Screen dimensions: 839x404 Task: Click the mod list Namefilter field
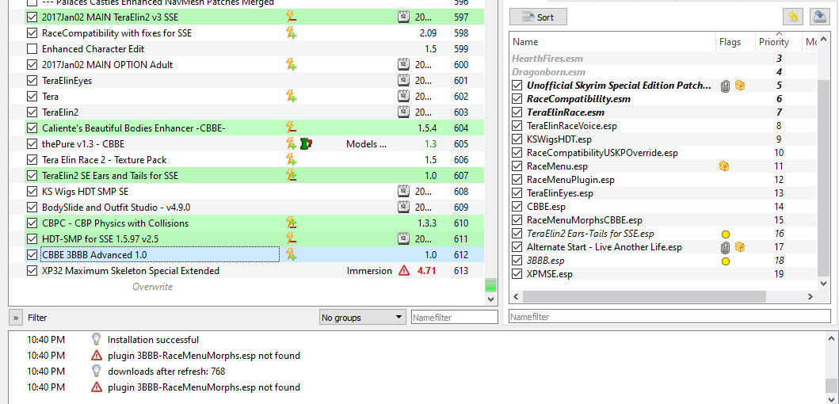pos(454,318)
